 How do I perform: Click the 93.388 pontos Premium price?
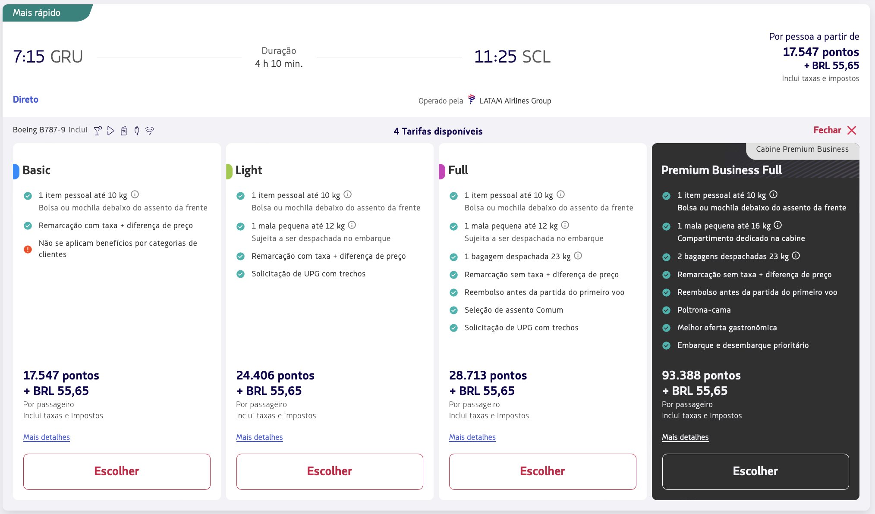tap(701, 376)
